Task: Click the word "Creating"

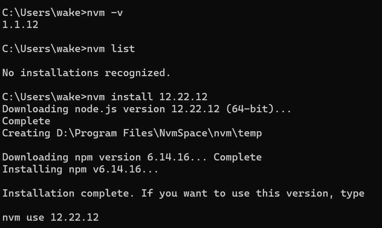Action: [26, 133]
